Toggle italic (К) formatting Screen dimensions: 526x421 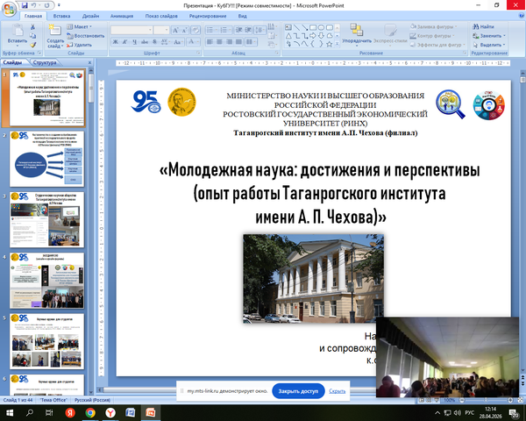[123, 43]
